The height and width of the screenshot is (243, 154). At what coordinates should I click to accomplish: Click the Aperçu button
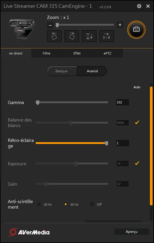tap(132, 232)
